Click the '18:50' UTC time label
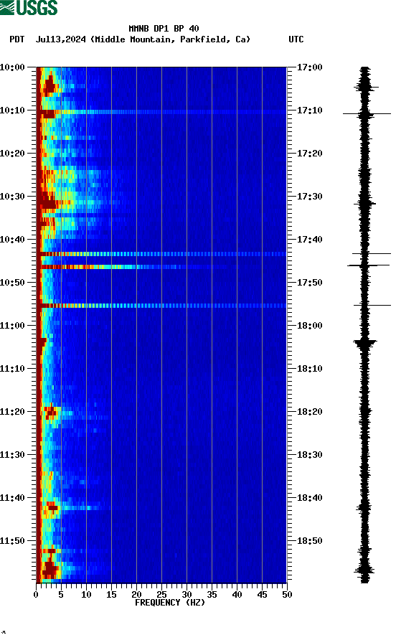Screen dimensions: 396x640 (x=309, y=541)
